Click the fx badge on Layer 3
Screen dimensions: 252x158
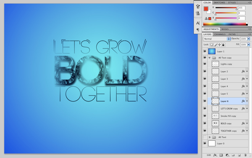(243, 79)
